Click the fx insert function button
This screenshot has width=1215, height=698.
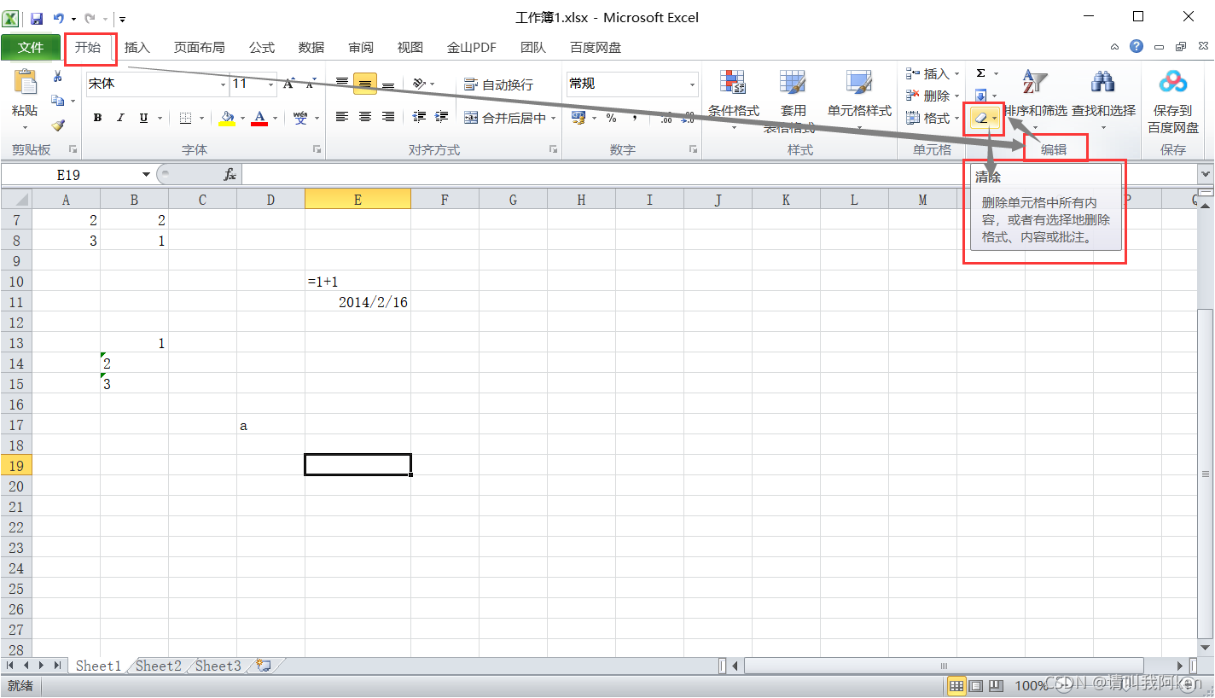point(230,175)
